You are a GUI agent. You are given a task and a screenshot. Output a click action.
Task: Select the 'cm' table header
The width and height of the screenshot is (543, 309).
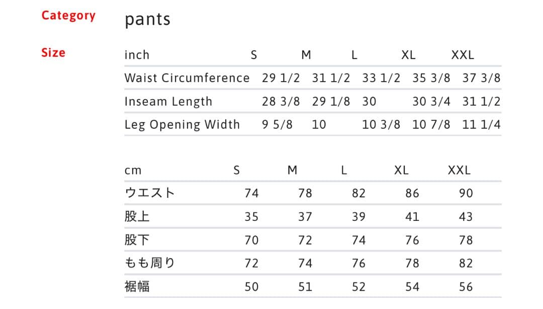[x=133, y=171]
